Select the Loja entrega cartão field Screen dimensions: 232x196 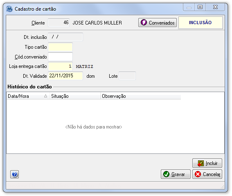(x=61, y=66)
